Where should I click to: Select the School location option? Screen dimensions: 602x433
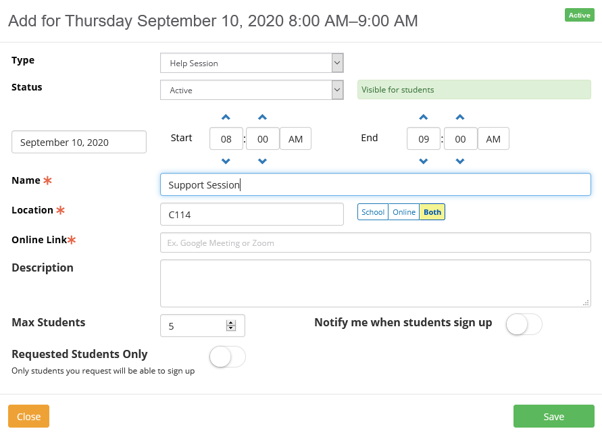[373, 212]
